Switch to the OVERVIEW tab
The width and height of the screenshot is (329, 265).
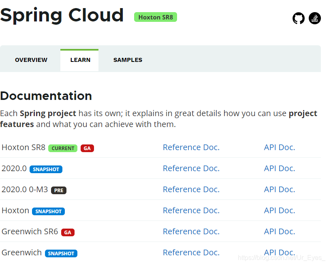(x=31, y=60)
